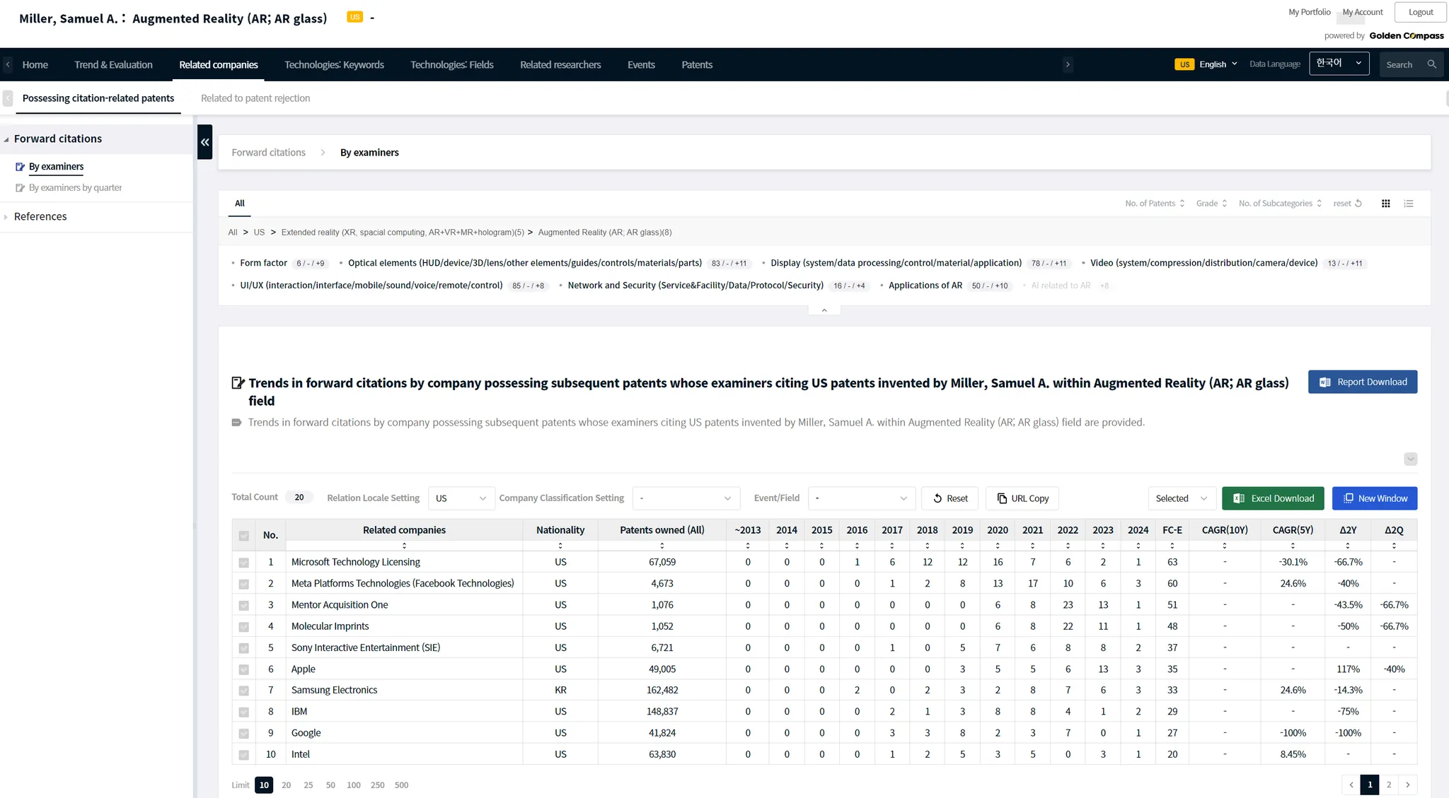This screenshot has height=798, width=1449.
Task: Go to page 2 of results
Action: 1388,785
